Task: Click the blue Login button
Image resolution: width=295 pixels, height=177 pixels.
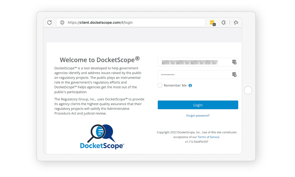Action: (x=198, y=105)
